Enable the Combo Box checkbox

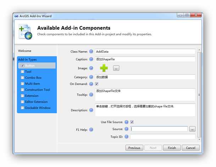pyautogui.click(x=22, y=77)
